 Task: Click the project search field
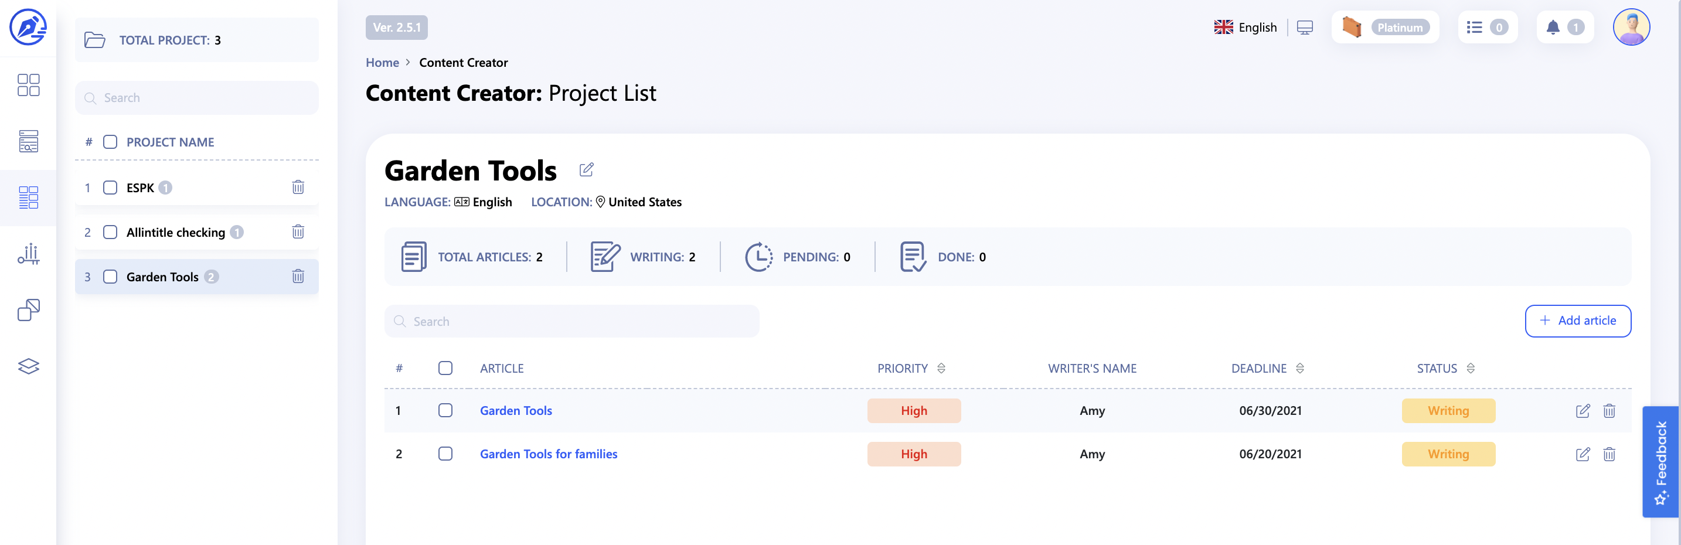[196, 97]
